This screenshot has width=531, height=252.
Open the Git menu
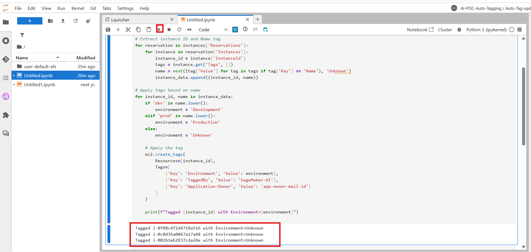point(93,8)
